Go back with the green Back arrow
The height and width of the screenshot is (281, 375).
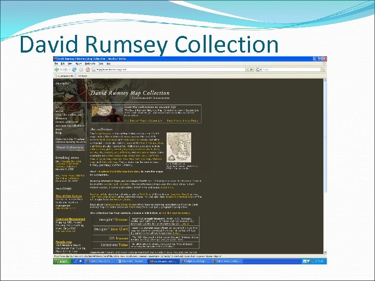click(x=57, y=70)
